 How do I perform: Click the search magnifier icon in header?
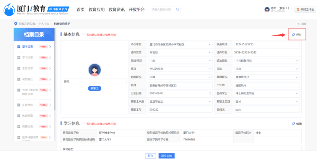coord(178,9)
